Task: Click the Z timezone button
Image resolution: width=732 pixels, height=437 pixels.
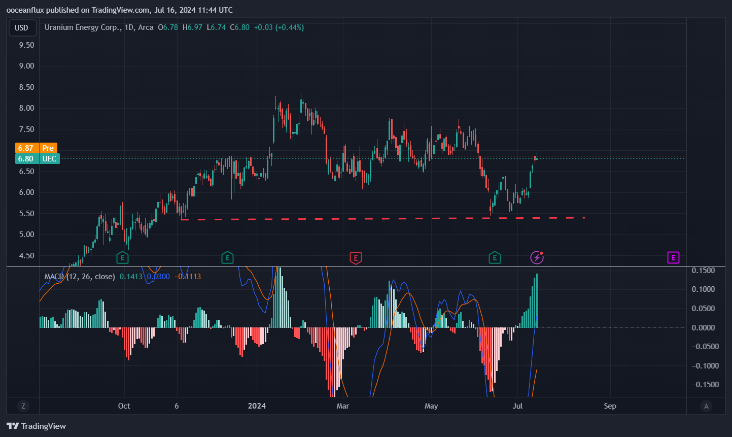Action: (22, 406)
